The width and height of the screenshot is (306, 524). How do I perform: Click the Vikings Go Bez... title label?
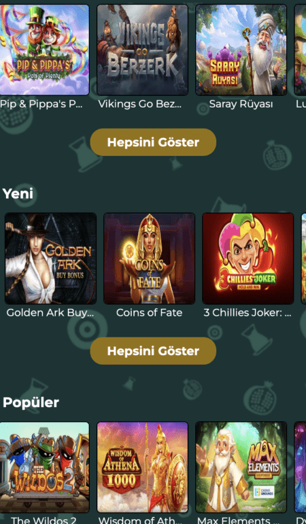pyautogui.click(x=140, y=104)
